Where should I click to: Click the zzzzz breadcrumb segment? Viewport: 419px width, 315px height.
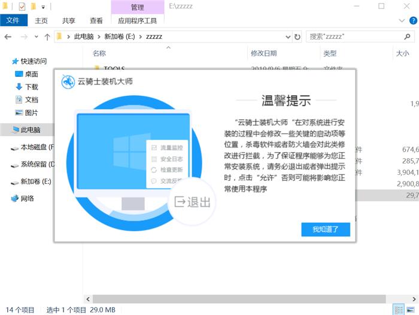click(x=154, y=37)
